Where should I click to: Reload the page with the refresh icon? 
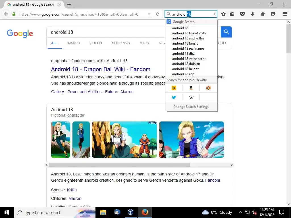pos(157,14)
